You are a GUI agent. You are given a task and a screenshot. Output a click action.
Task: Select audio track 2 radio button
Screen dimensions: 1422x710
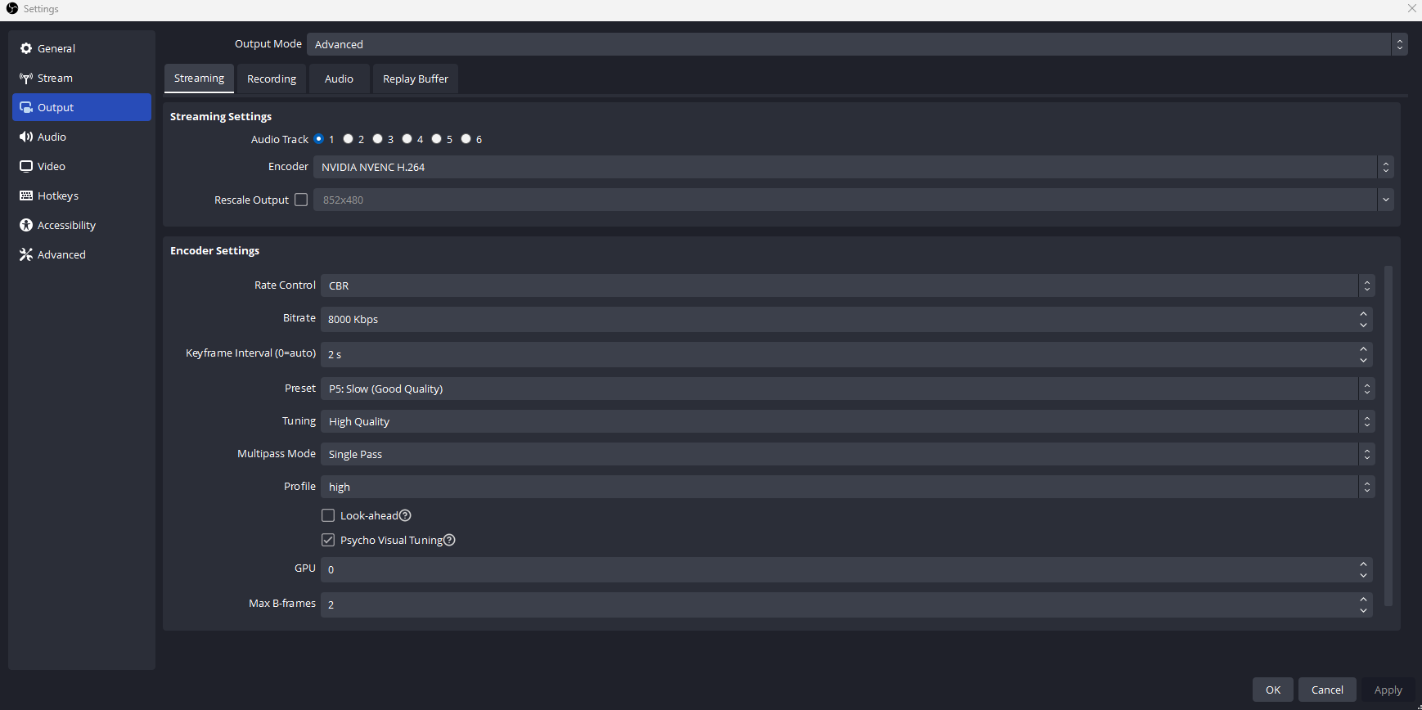[x=349, y=139]
